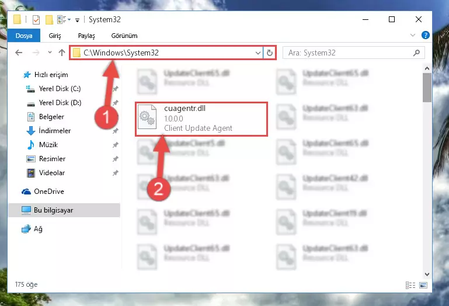Select Ağ in the navigation pane
The height and width of the screenshot is (306, 449).
[x=38, y=229]
